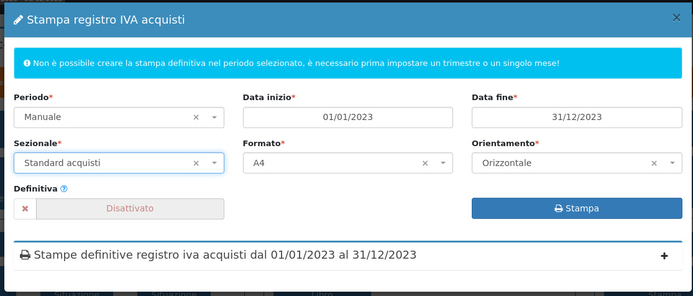This screenshot has height=296, width=693.
Task: Click the Data fine date field
Action: point(577,117)
